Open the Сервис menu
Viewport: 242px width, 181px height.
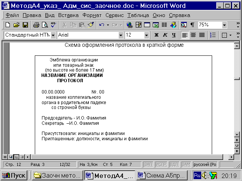115,15
